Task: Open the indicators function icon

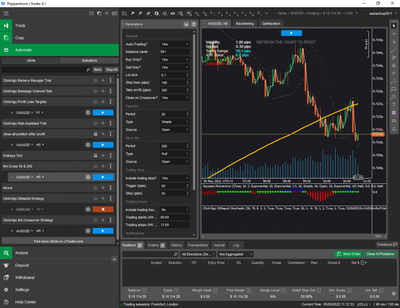Action: (x=156, y=13)
